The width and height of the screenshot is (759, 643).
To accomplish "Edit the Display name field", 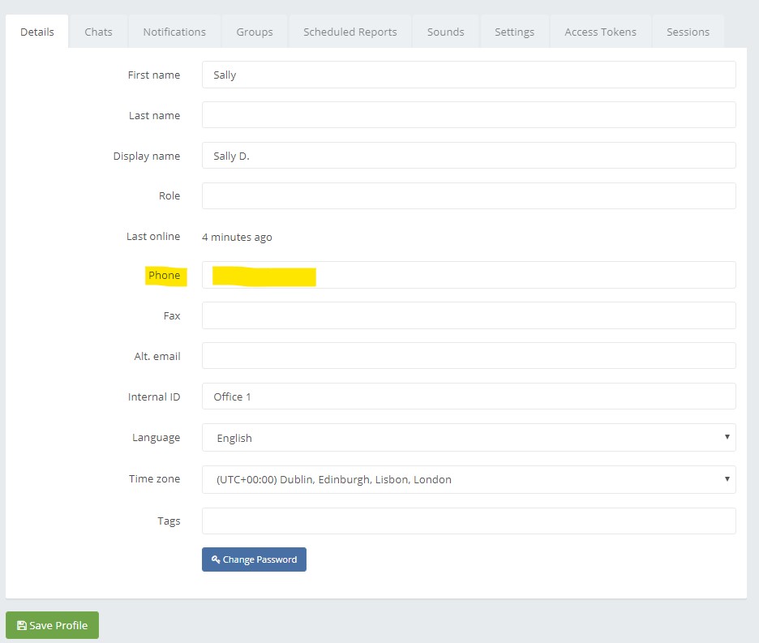I will 468,156.
